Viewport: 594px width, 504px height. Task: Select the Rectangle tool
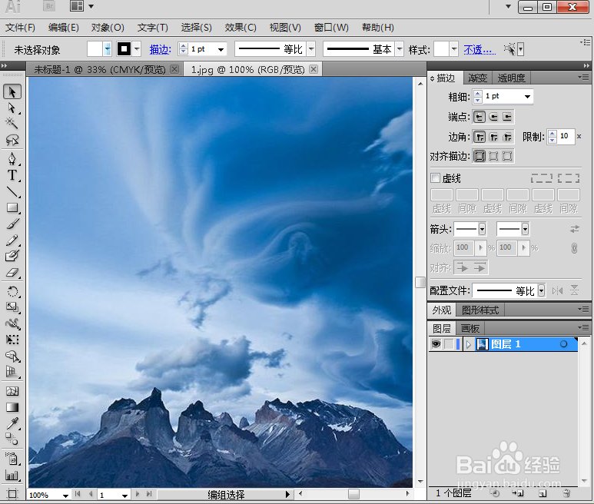pyautogui.click(x=12, y=207)
